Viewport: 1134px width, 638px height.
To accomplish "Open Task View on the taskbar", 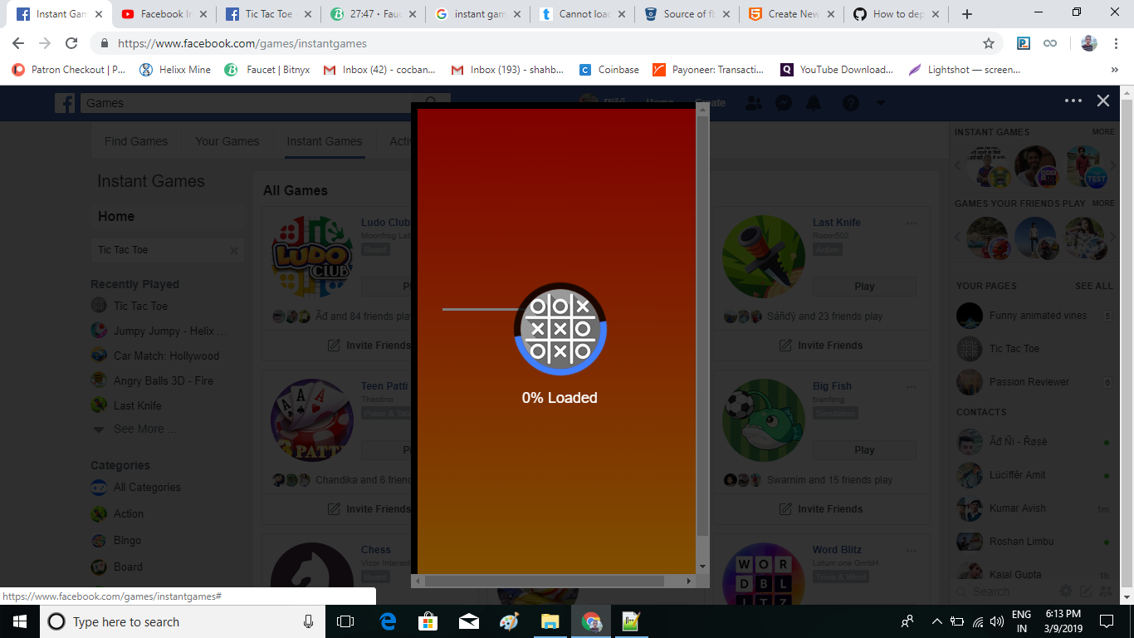I will [x=345, y=621].
